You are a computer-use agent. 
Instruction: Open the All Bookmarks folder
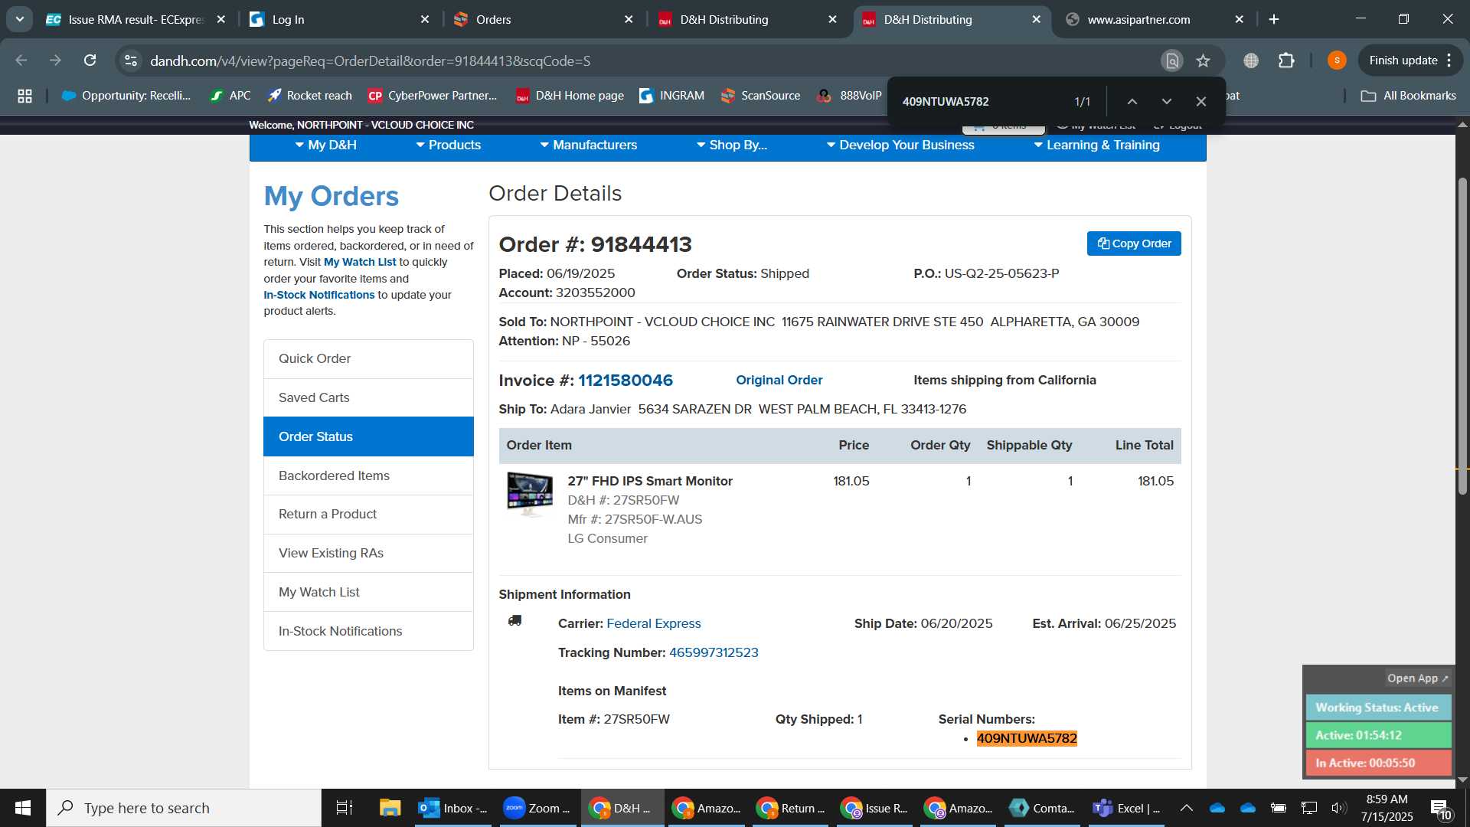[x=1408, y=96]
